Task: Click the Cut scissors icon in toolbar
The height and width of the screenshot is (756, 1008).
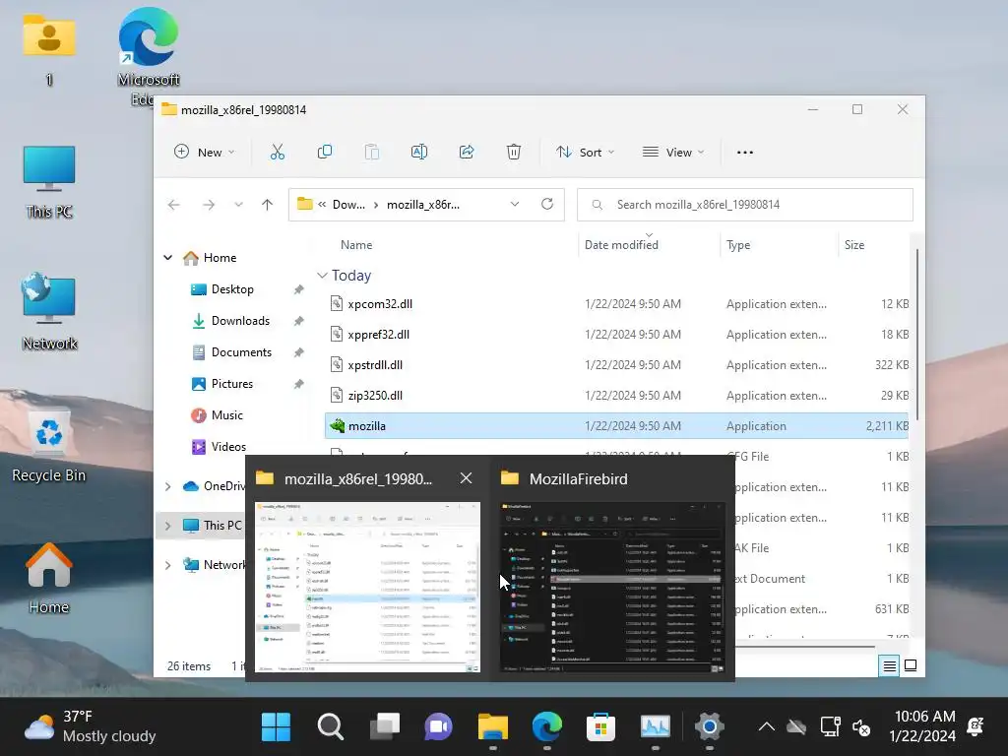Action: coord(277,153)
